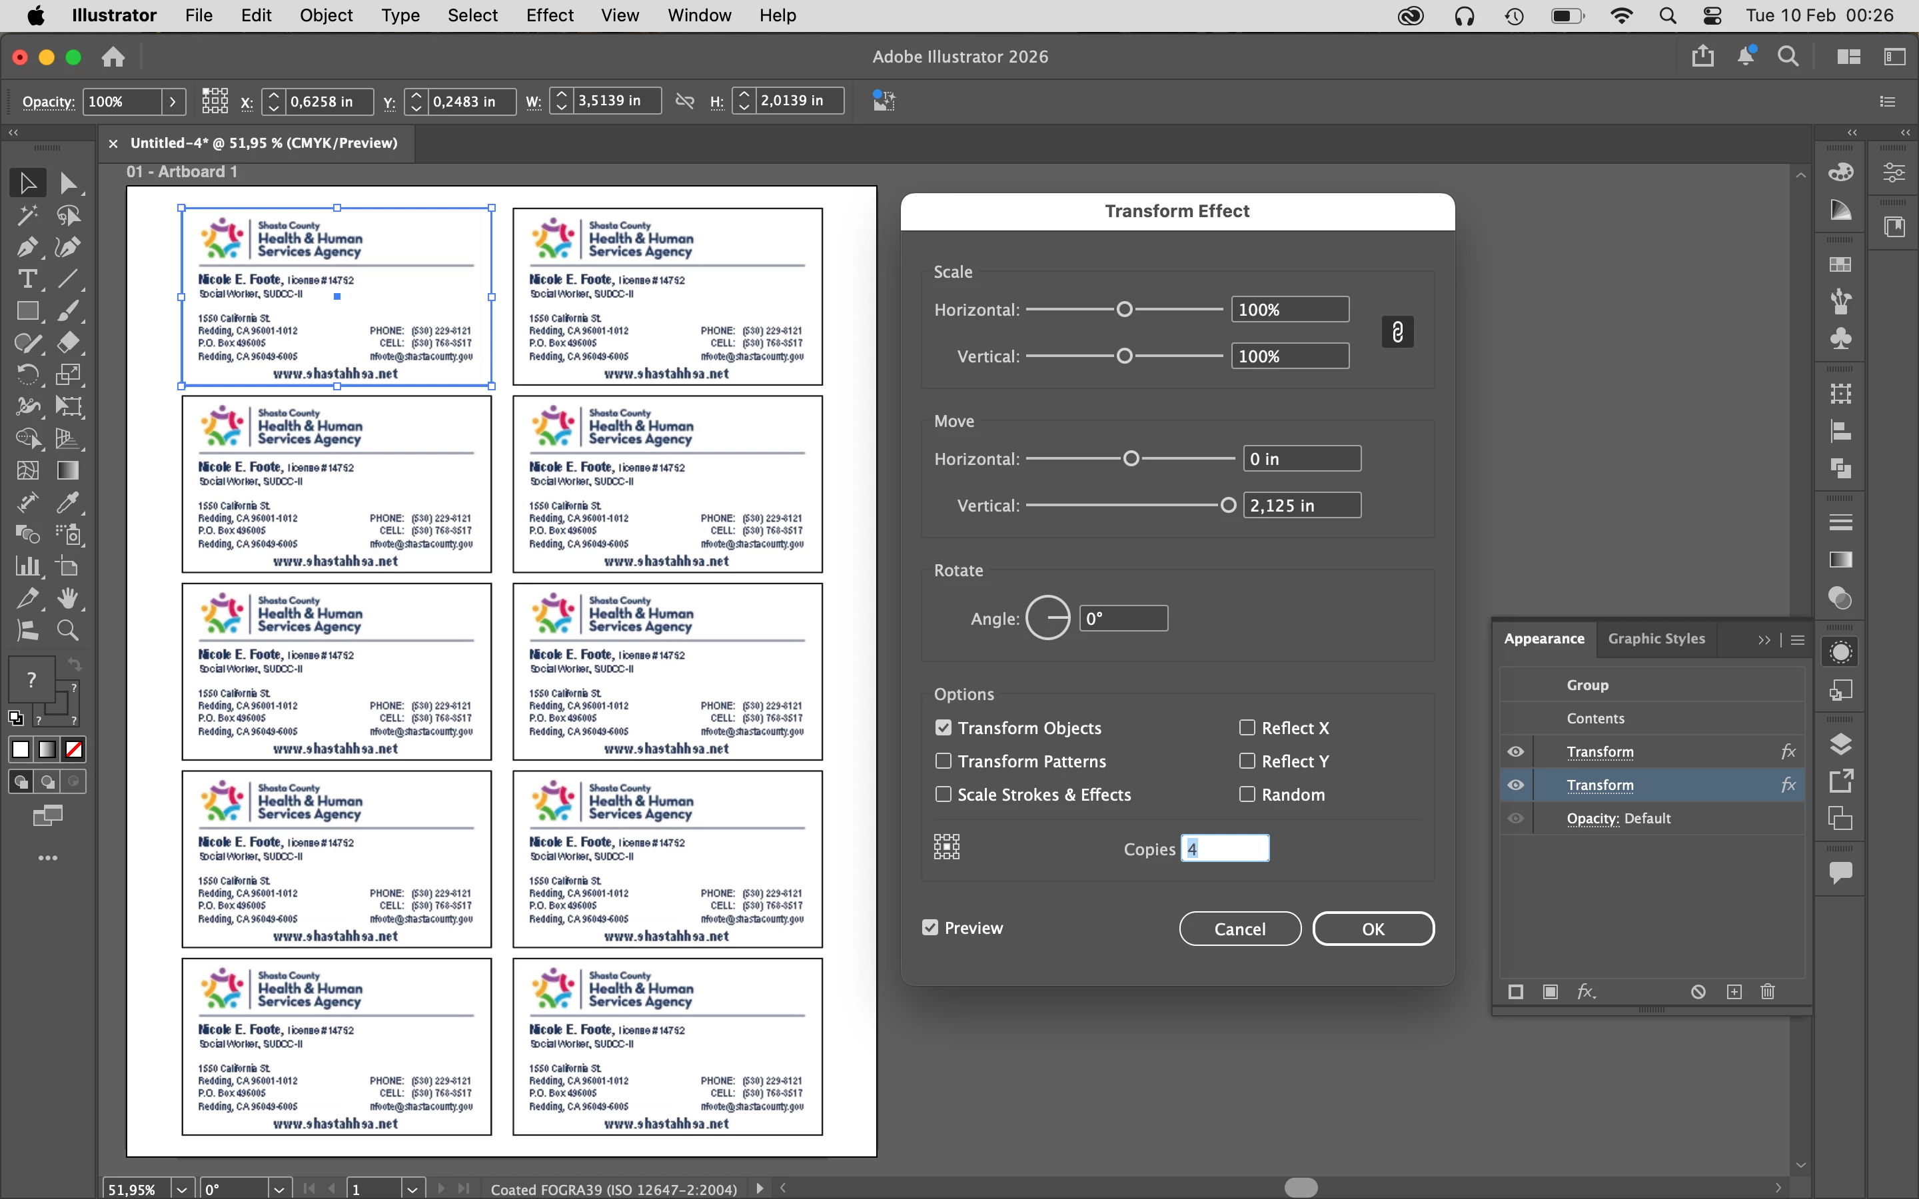This screenshot has height=1199, width=1919.
Task: Select the Zoom tool in toolbar
Action: click(68, 630)
